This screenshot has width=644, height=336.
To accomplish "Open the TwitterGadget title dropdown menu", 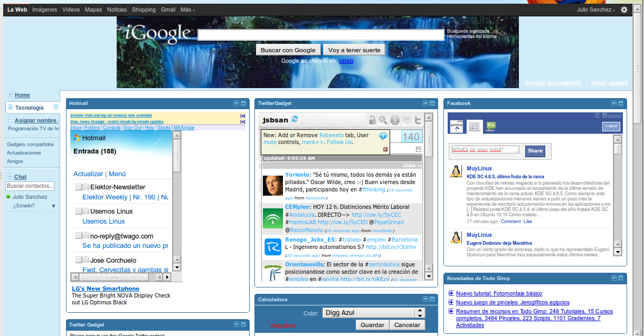I will coord(425,103).
